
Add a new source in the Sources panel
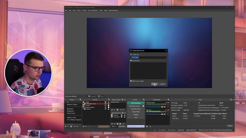(84, 127)
